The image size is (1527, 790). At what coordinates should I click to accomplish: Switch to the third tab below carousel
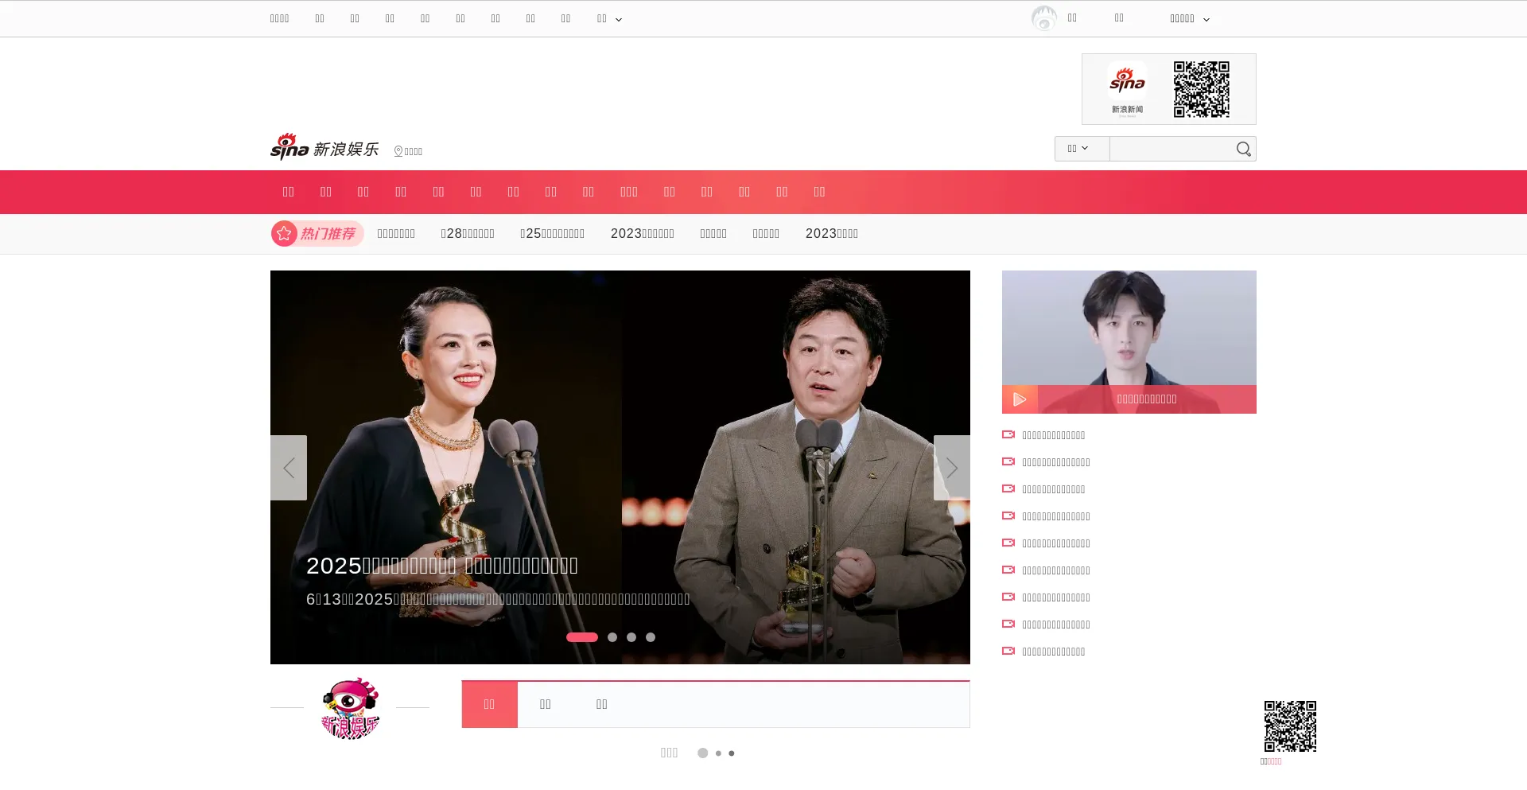602,704
